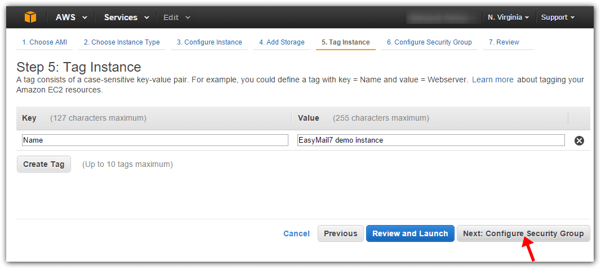Viewport: 601px width, 269px height.
Task: Open the Edit dropdown
Action: [x=177, y=17]
